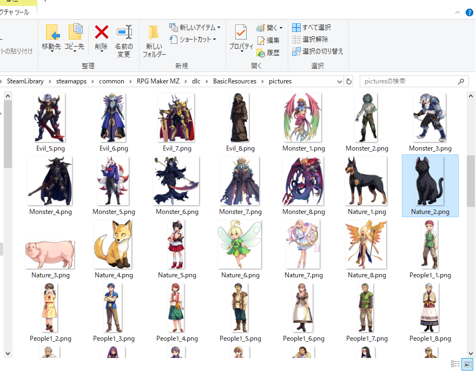Open the Copy to dropdown arrow

click(75, 51)
